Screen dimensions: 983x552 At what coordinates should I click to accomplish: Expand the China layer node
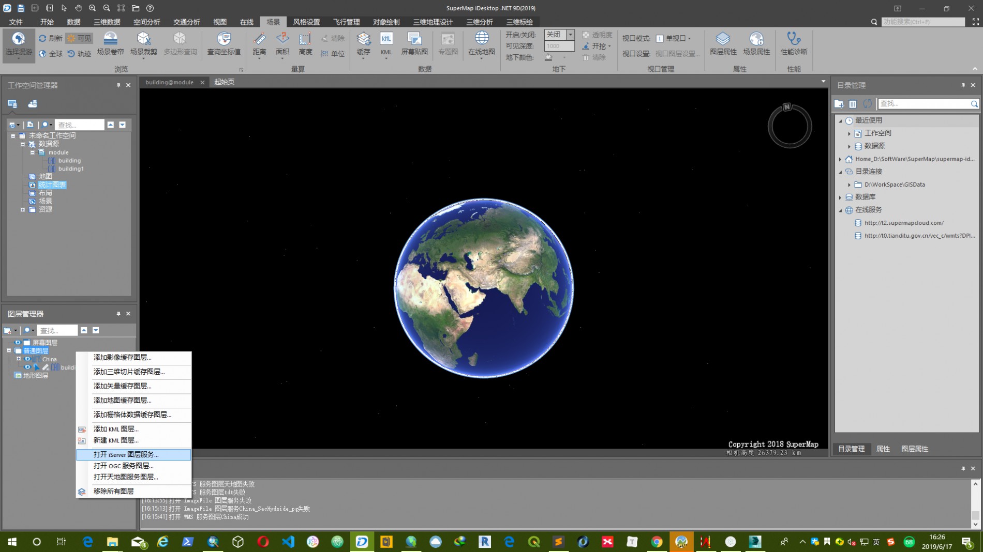[19, 359]
